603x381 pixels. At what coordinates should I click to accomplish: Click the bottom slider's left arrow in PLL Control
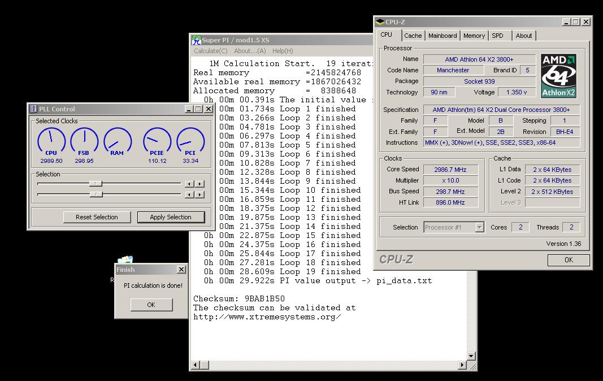(189, 194)
